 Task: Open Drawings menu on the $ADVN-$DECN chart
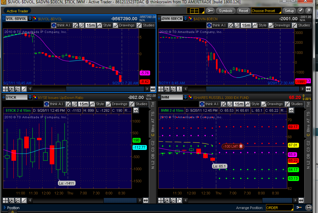click(280, 25)
